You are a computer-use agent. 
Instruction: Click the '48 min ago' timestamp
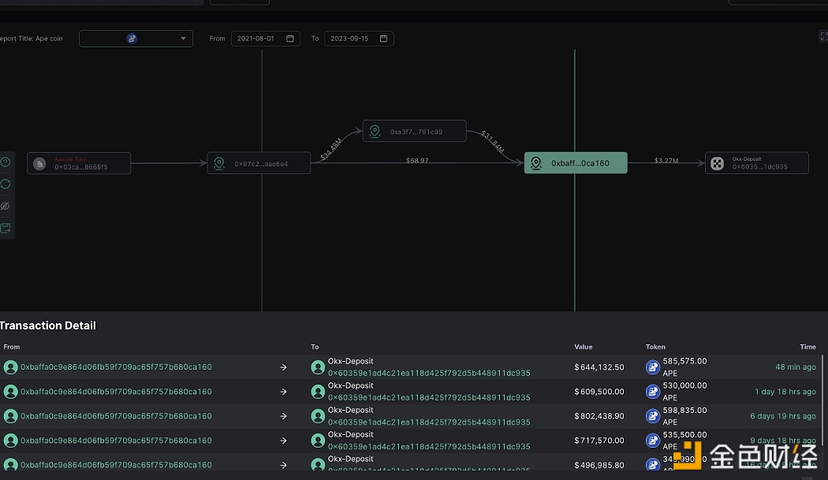pos(795,367)
